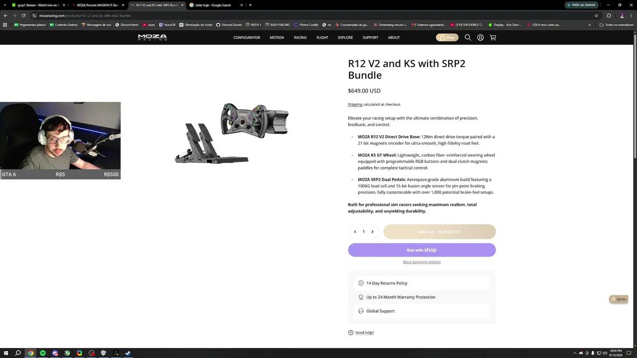Open the FLIGHT menu
The height and width of the screenshot is (358, 637).
(322, 37)
